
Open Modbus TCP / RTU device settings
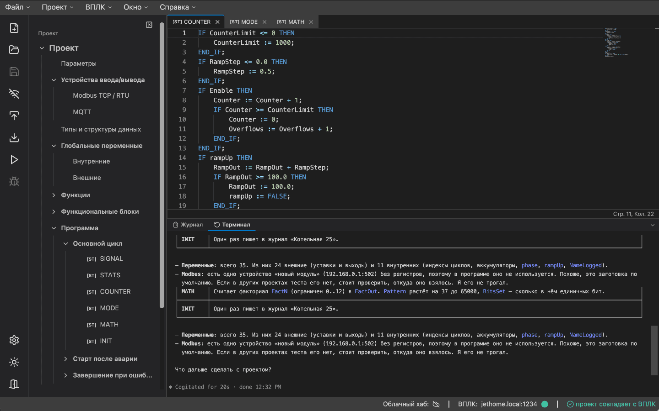(x=101, y=95)
